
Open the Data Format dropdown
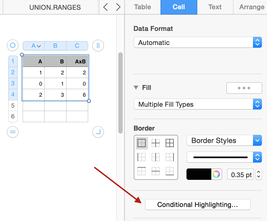[x=198, y=43]
